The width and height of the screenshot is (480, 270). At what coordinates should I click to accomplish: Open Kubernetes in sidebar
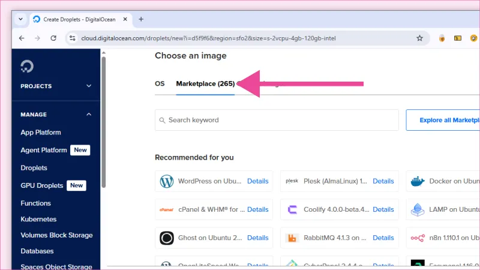(x=38, y=219)
